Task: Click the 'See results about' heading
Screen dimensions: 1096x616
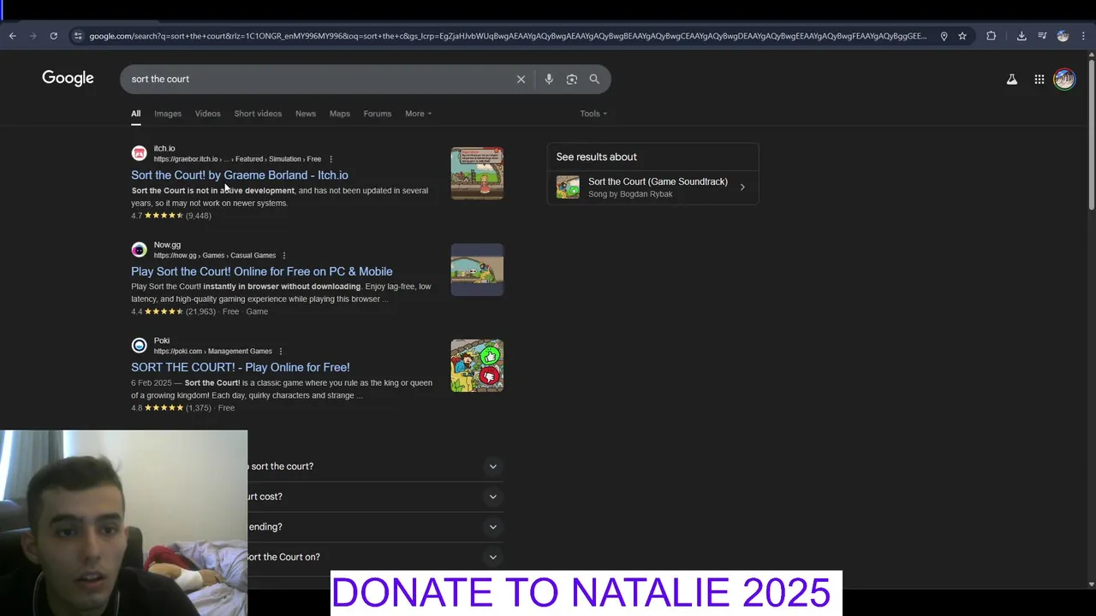Action: tap(597, 157)
